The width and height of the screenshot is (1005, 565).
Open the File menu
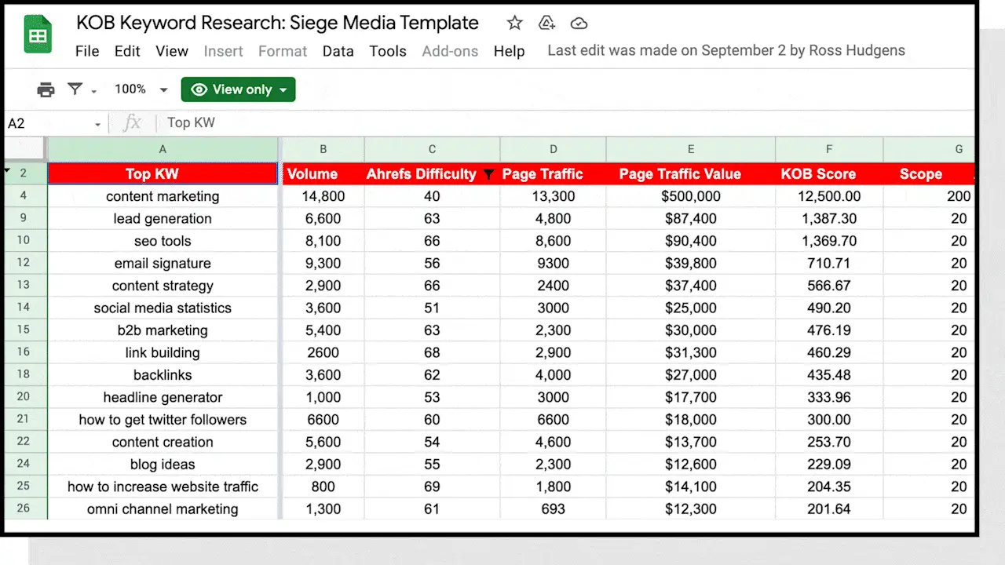87,51
